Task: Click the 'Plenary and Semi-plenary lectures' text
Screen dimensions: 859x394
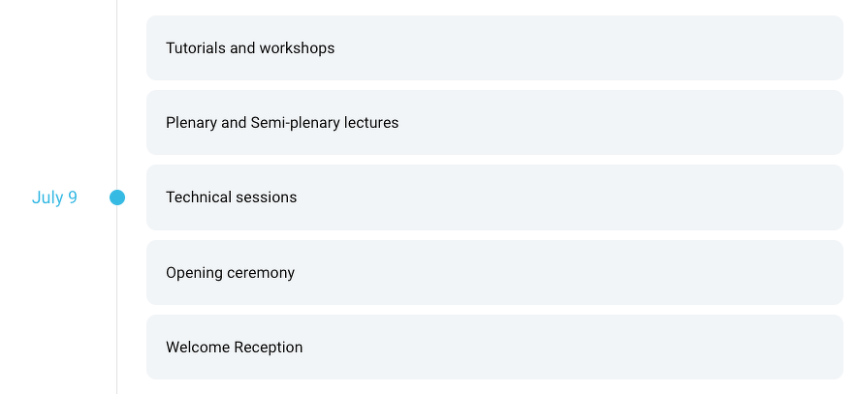Action: coord(282,123)
